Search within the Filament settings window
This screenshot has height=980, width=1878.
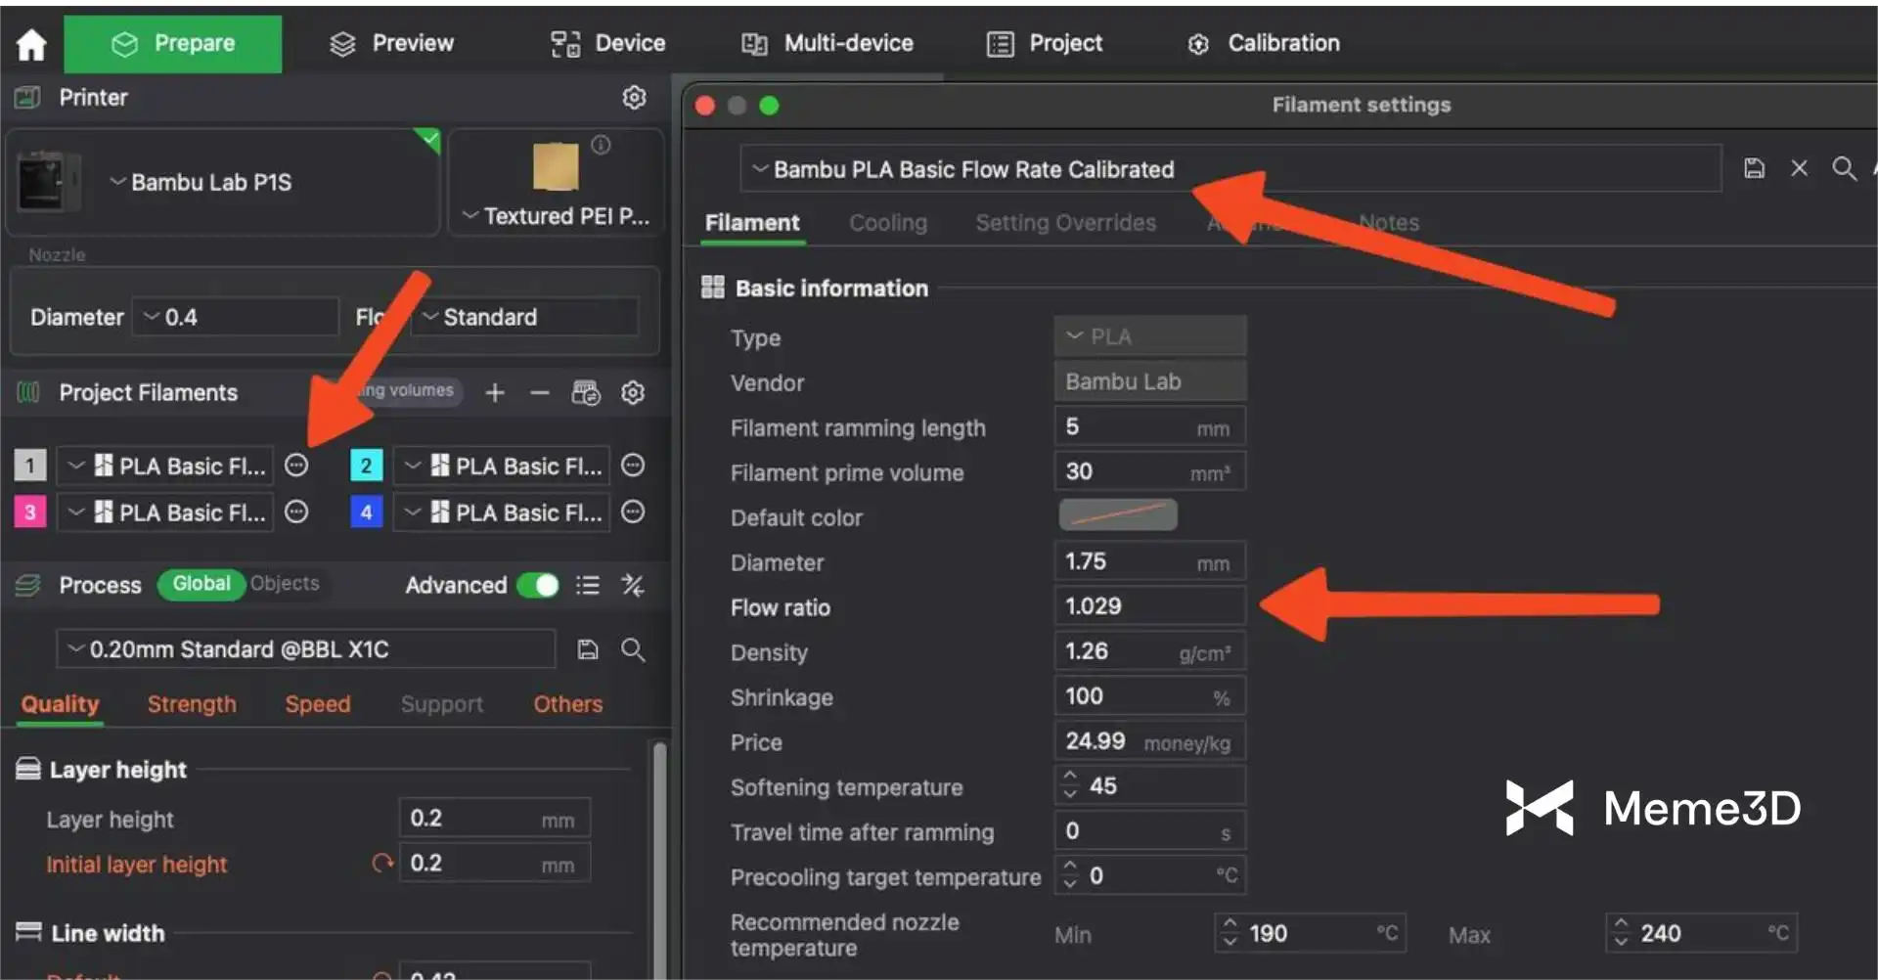(x=1844, y=168)
